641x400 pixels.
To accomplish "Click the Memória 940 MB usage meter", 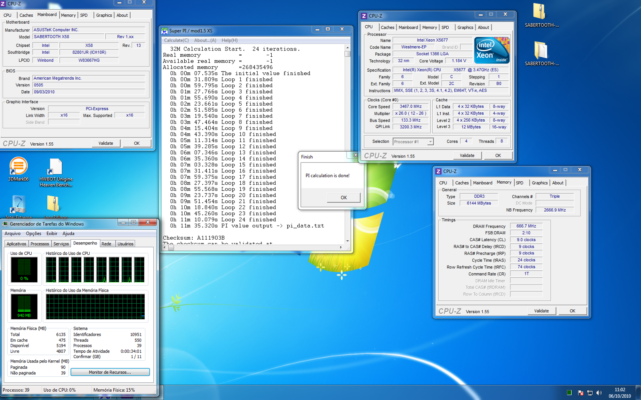I will click(x=24, y=307).
